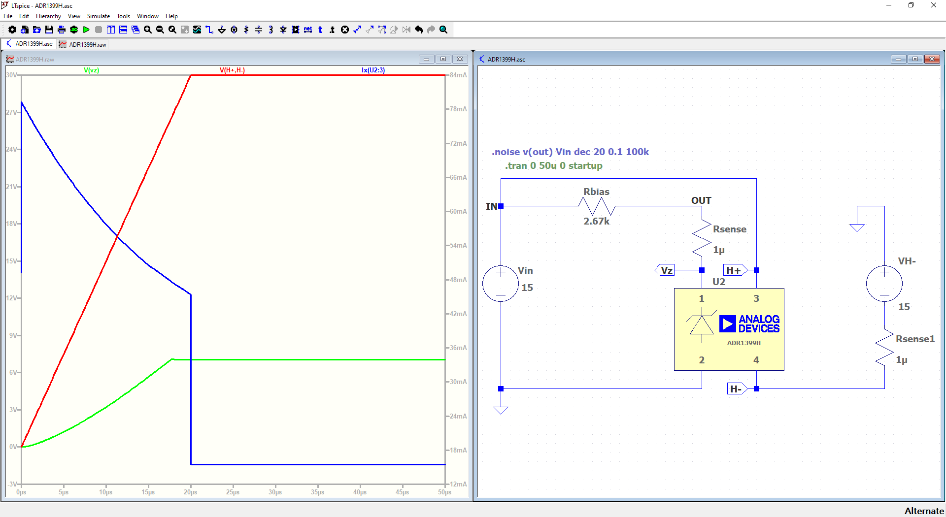Zoom out with magnifier minus icon

coord(160,30)
